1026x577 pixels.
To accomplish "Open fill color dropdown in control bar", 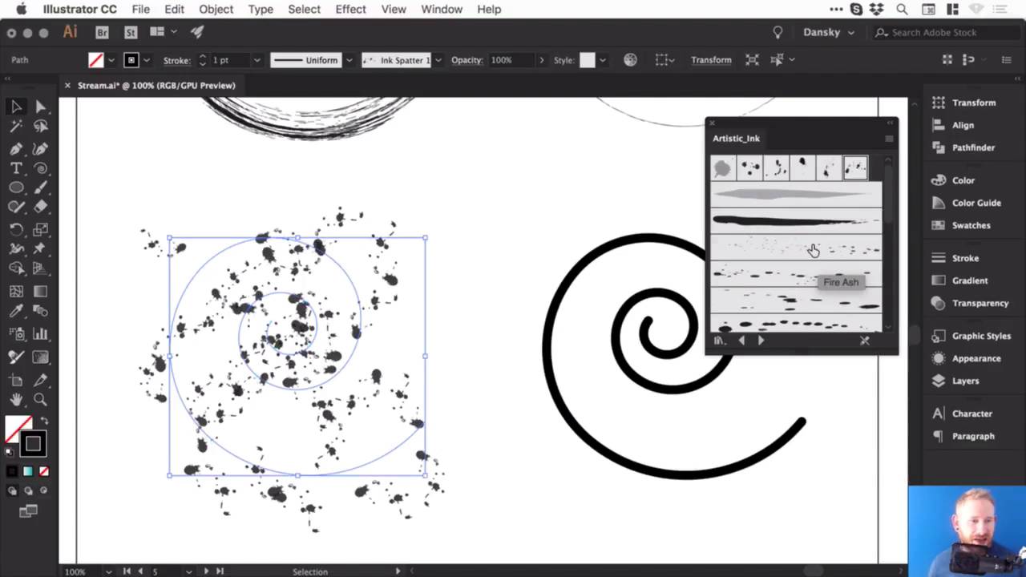I will (x=111, y=60).
